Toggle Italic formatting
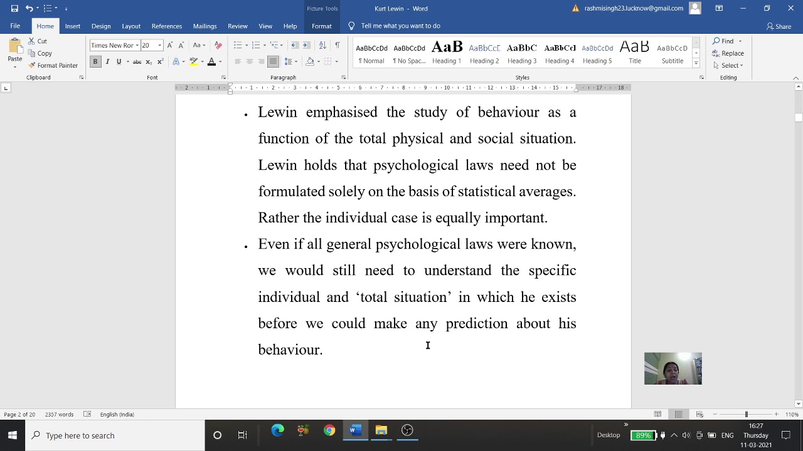803x451 pixels. coord(107,61)
